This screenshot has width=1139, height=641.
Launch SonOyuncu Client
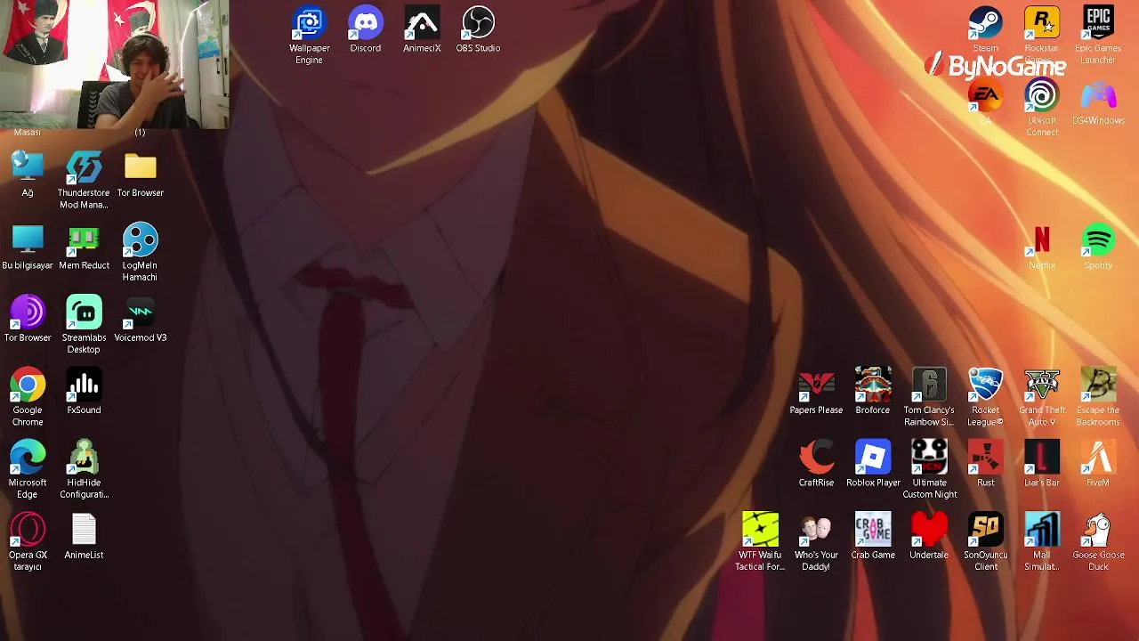pos(985,530)
